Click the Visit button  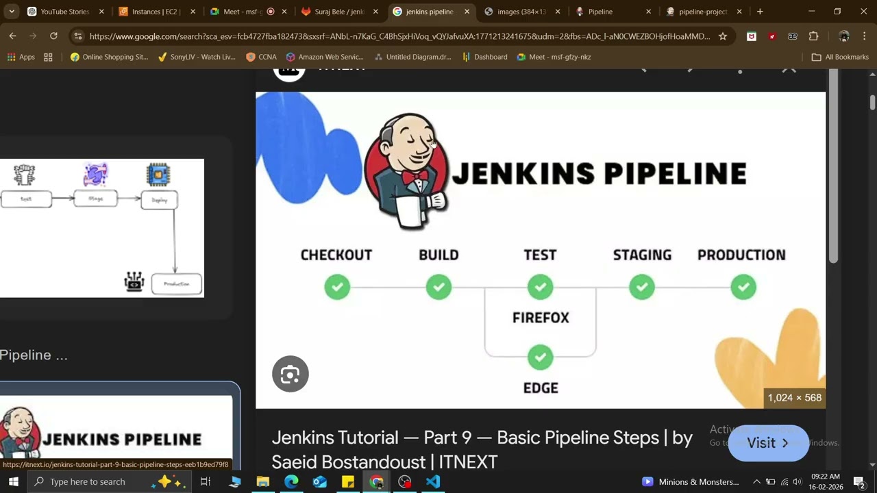coord(768,443)
